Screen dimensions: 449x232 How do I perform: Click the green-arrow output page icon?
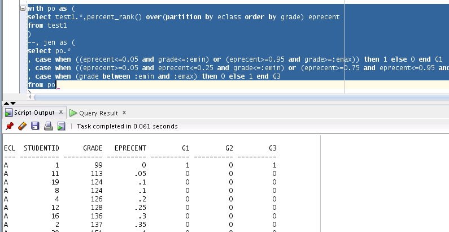[62, 126]
